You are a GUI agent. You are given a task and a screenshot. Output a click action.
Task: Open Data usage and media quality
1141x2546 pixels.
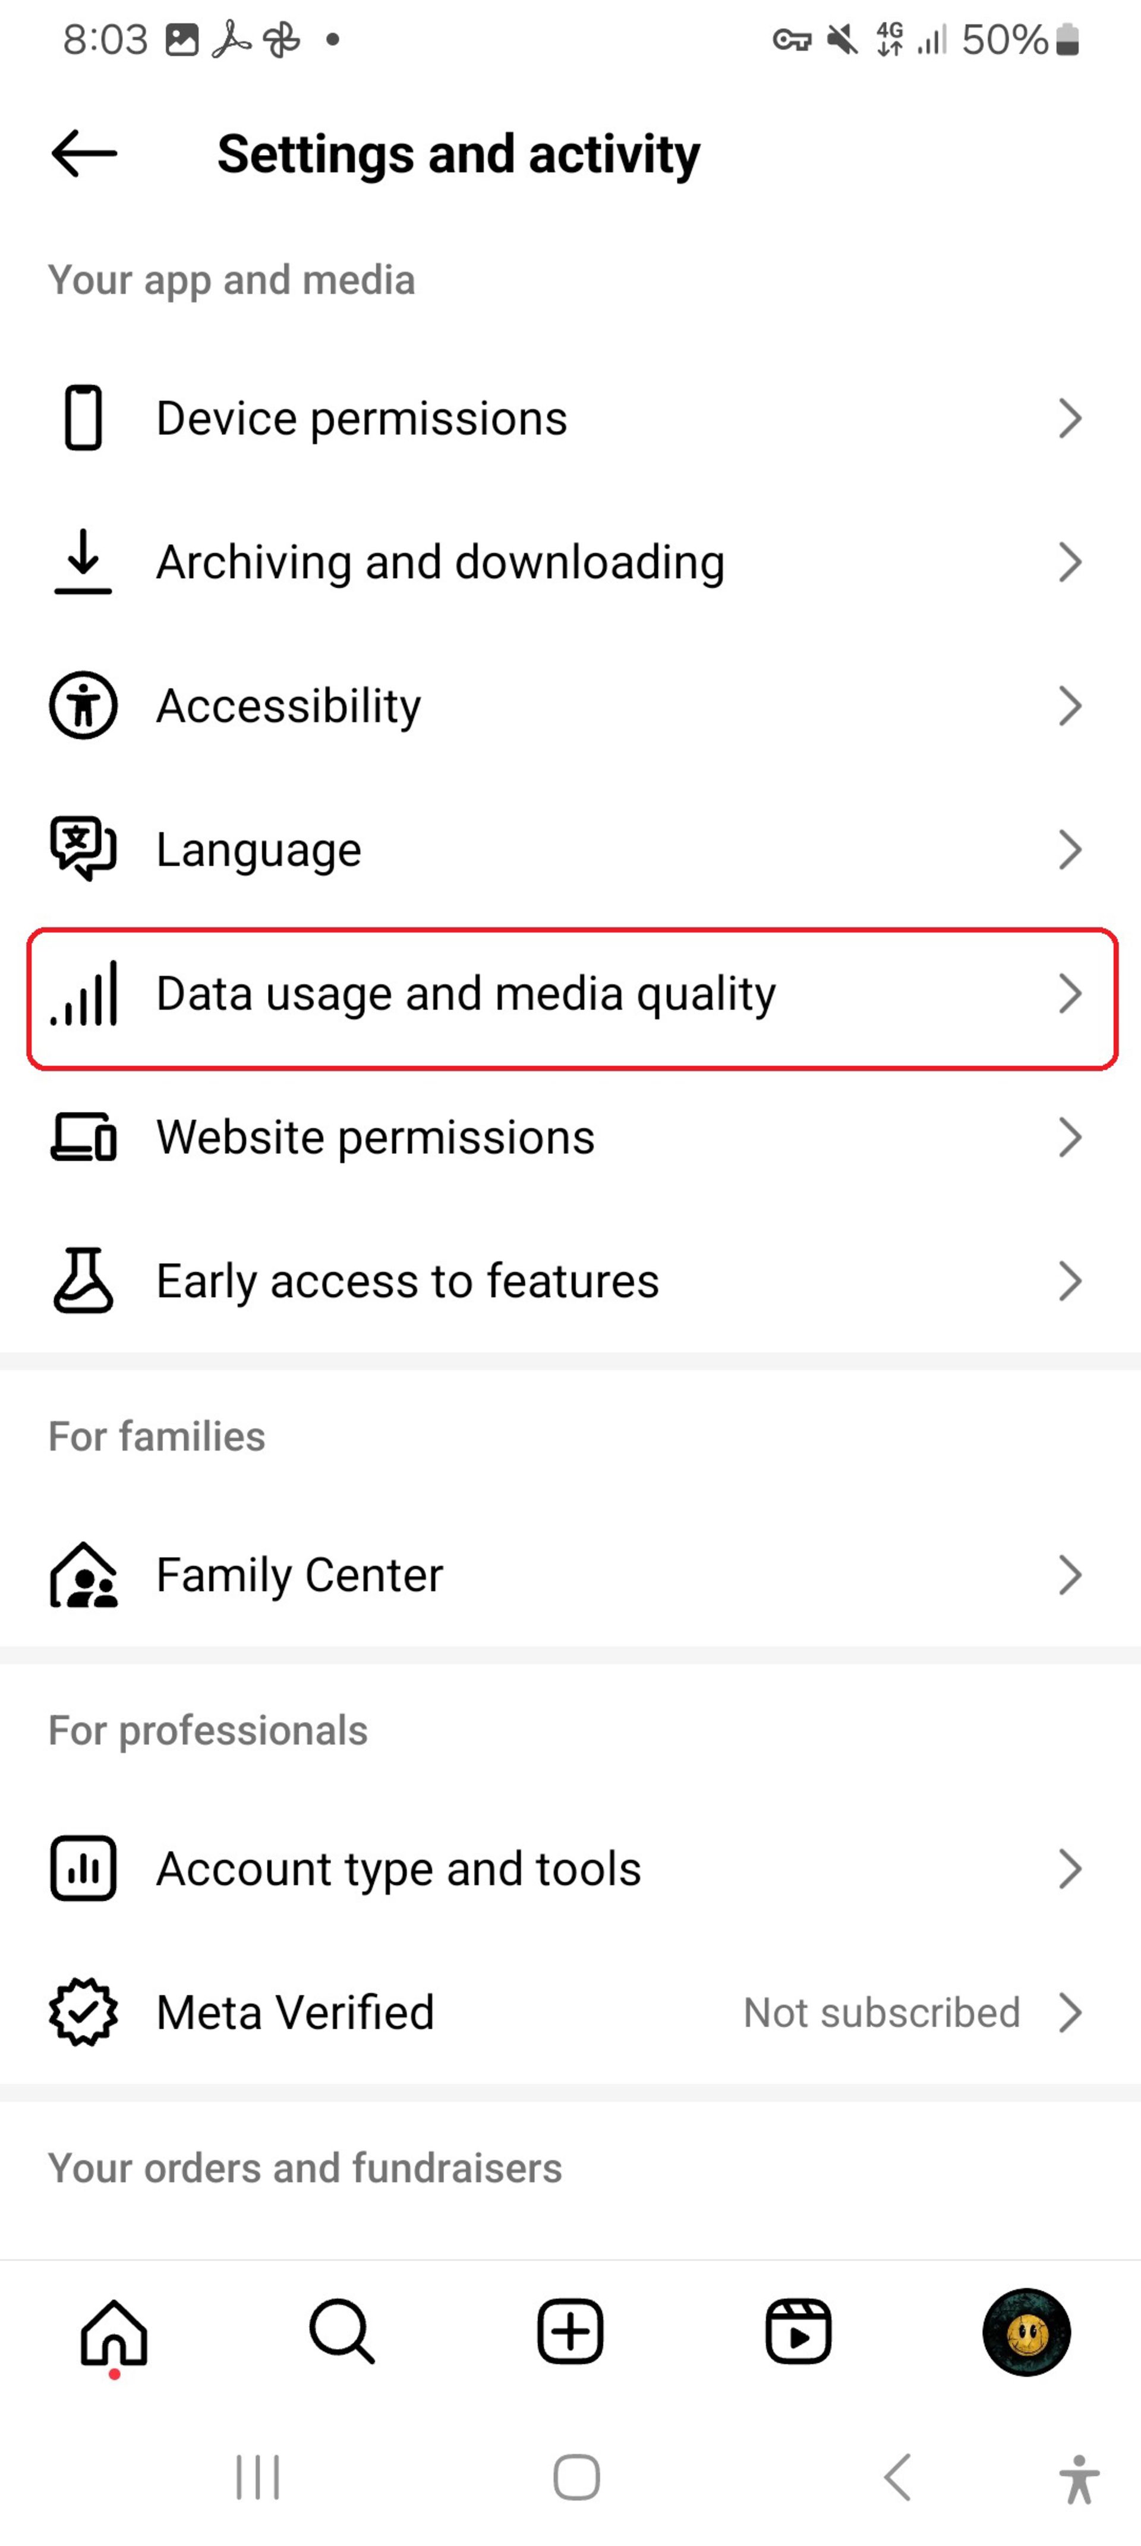[572, 998]
